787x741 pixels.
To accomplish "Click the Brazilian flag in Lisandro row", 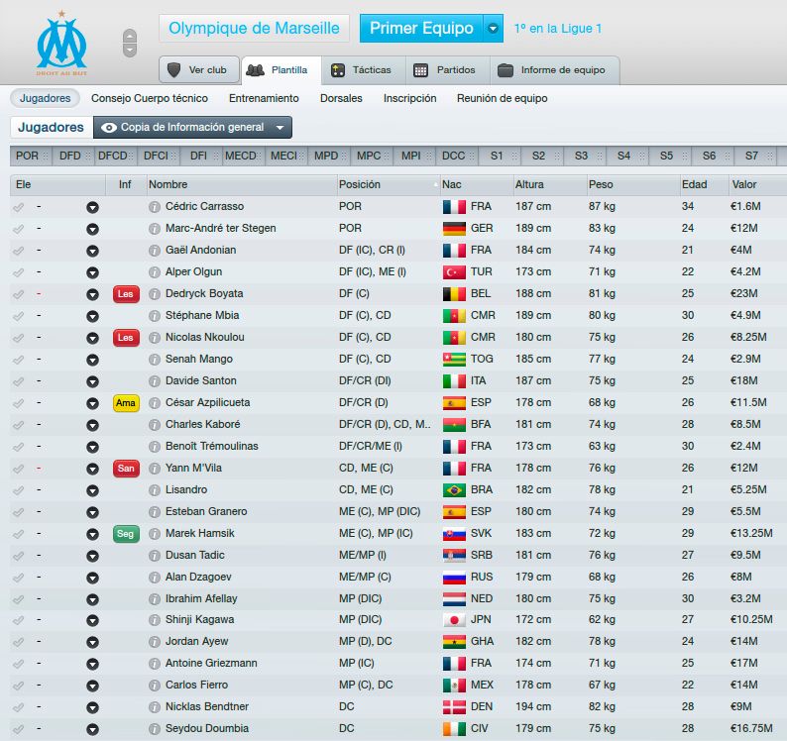I will tap(454, 490).
